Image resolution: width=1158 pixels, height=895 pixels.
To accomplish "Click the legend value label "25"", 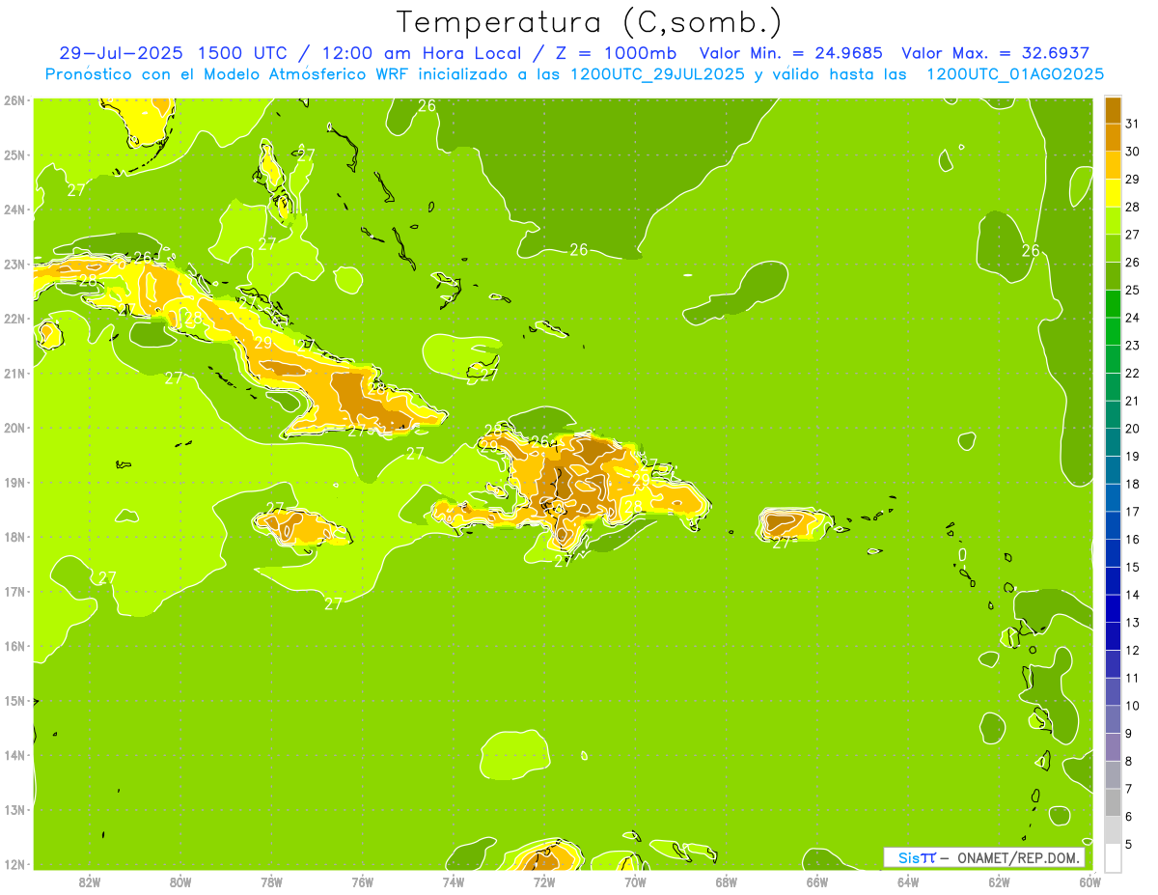I will coord(1132,290).
